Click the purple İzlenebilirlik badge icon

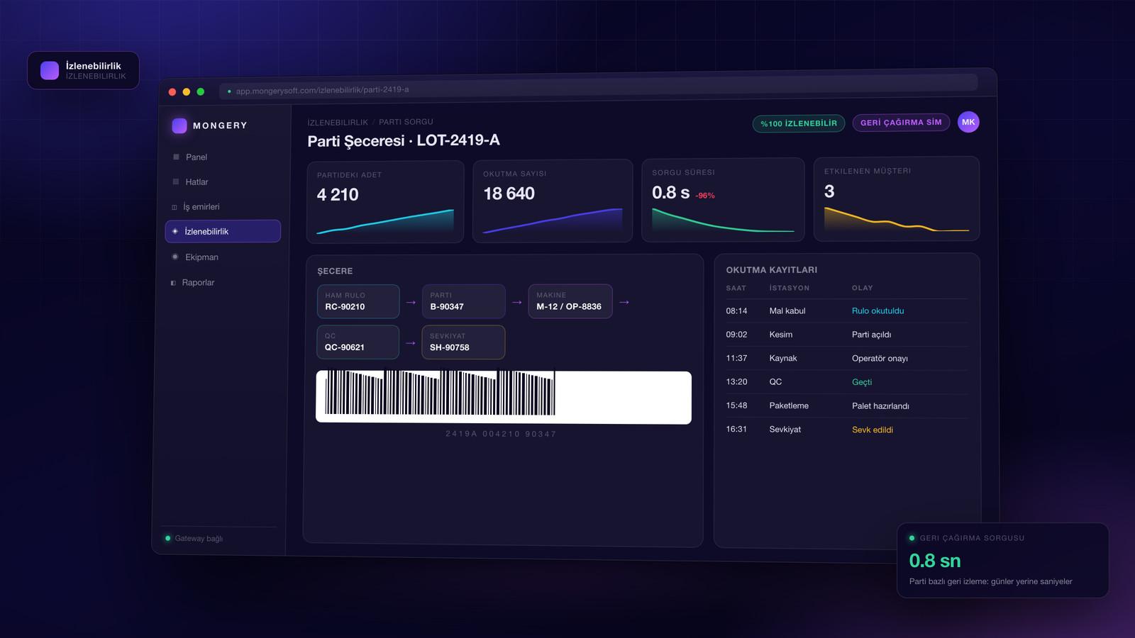(x=50, y=70)
